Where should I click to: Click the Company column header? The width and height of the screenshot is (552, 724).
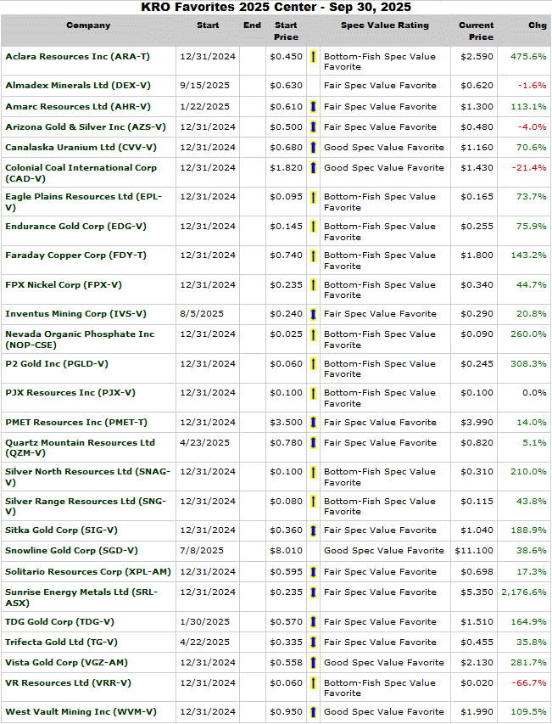pyautogui.click(x=88, y=25)
